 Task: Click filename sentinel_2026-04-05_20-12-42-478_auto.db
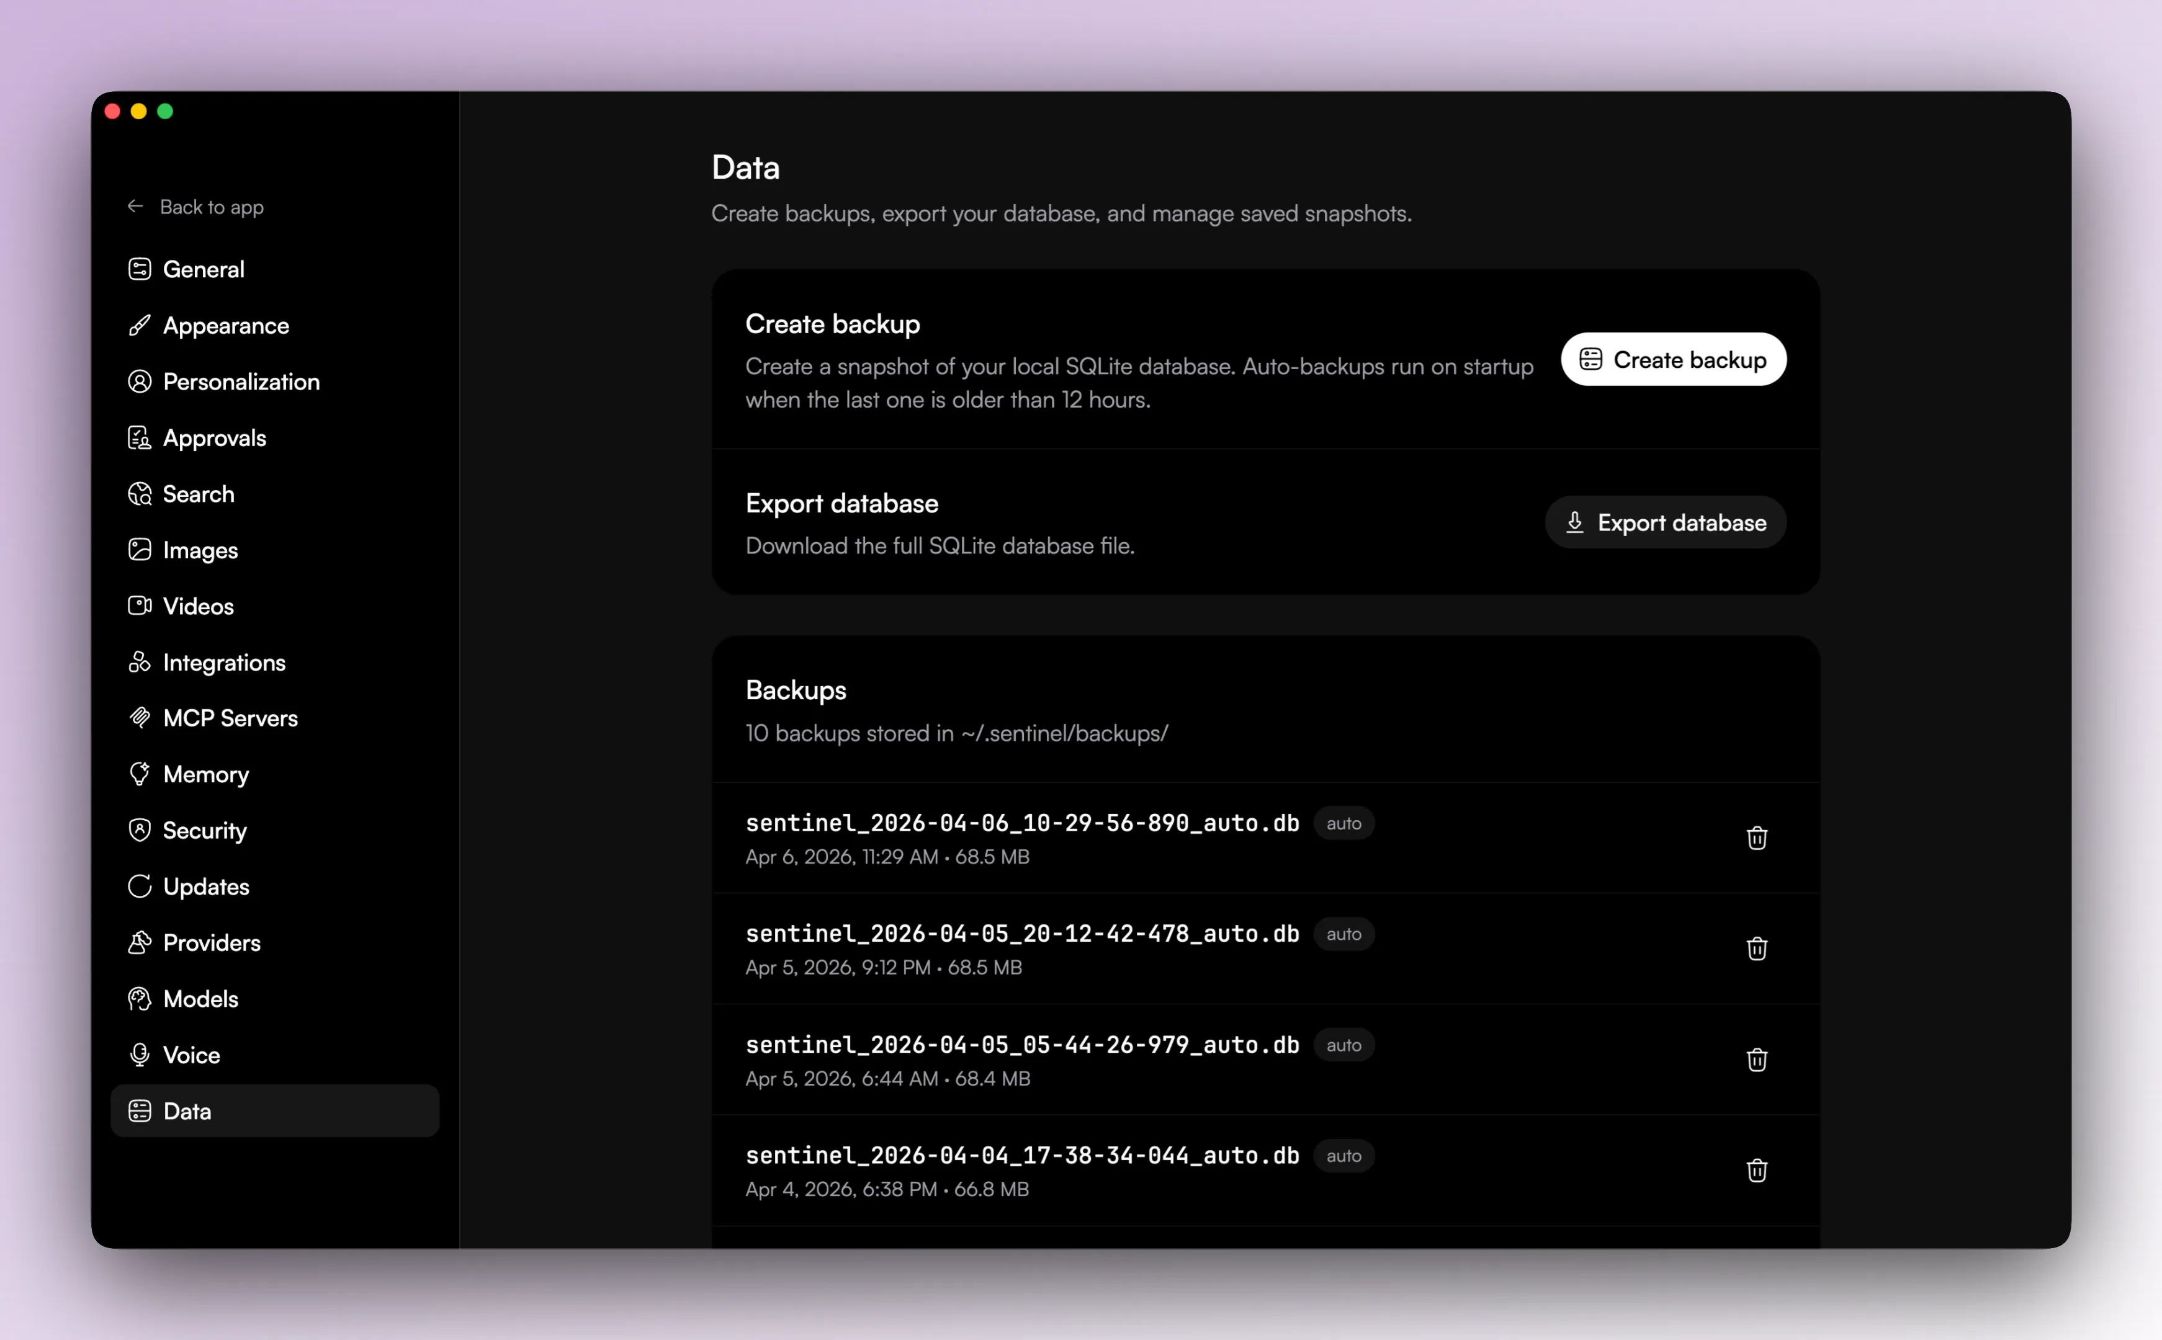(x=1022, y=934)
